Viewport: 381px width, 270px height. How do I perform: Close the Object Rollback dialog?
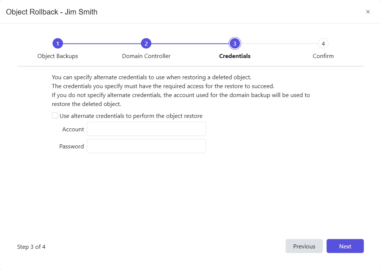[x=368, y=12]
